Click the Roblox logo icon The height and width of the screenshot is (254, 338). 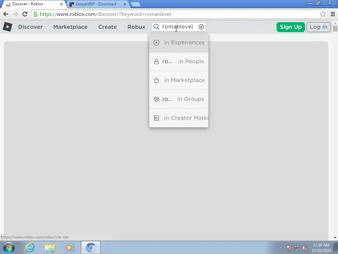tap(7, 27)
